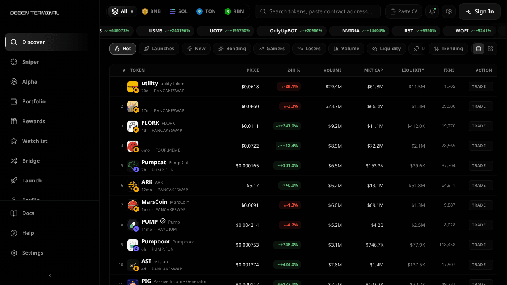Open the Discover page in sidebar
Viewport: 507px width, 285px height.
tap(47, 42)
